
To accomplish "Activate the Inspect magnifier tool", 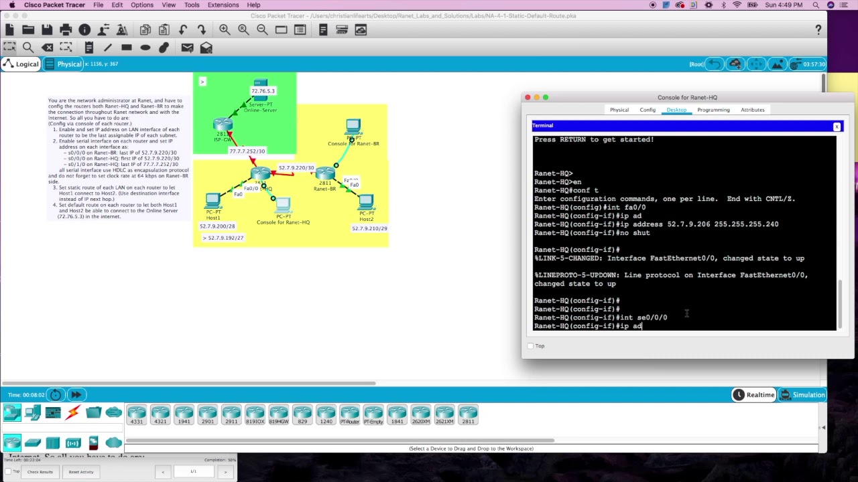I will click(x=28, y=48).
